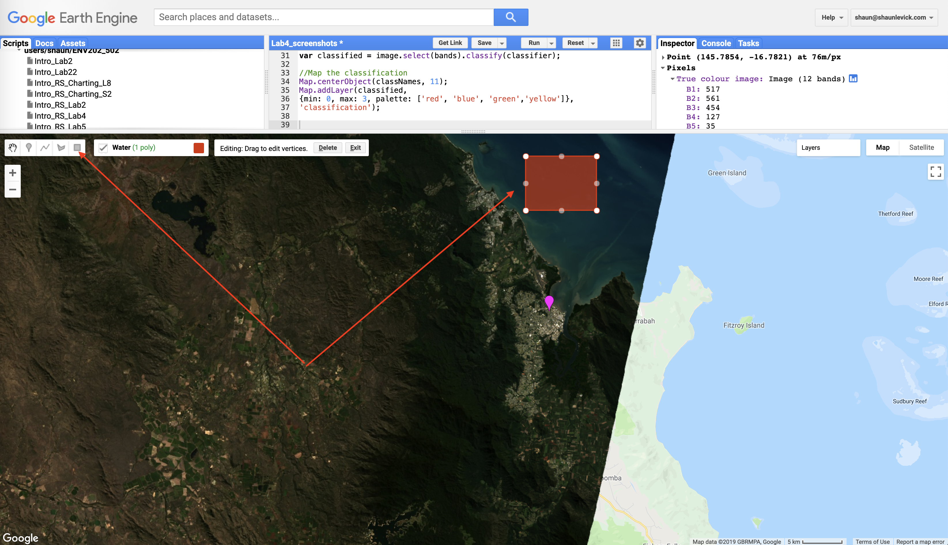
Task: Collapse the Pixels section
Action: [x=663, y=68]
